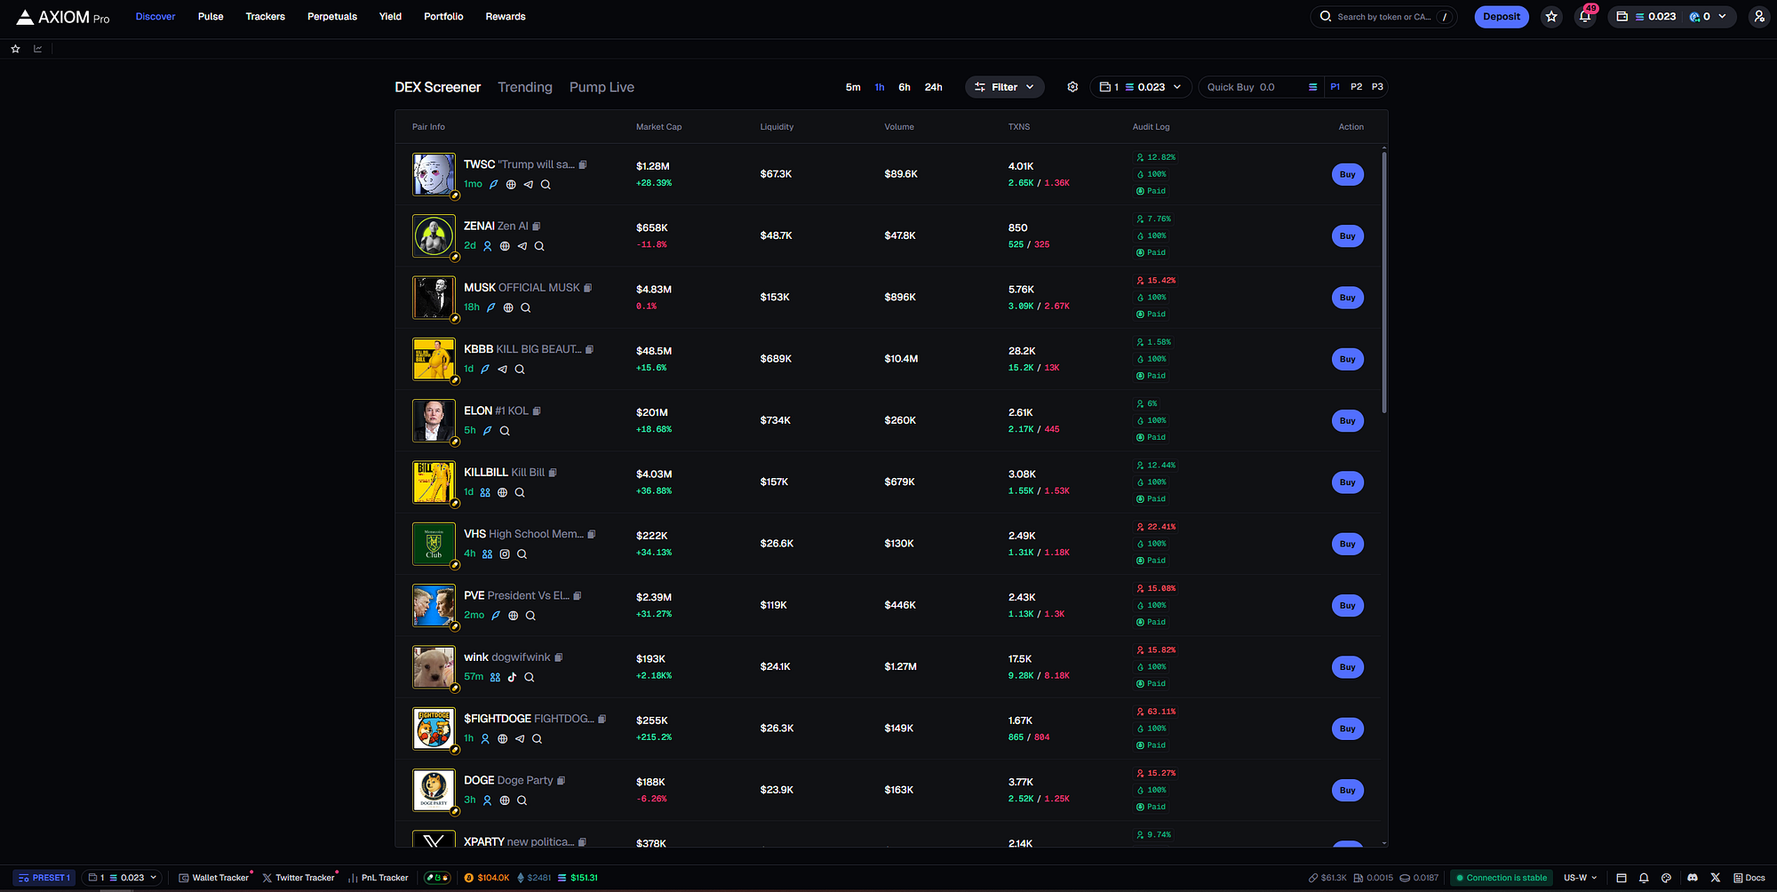Screen dimensions: 1777x892
Task: Click the token list scrollbar
Action: pyautogui.click(x=1384, y=282)
